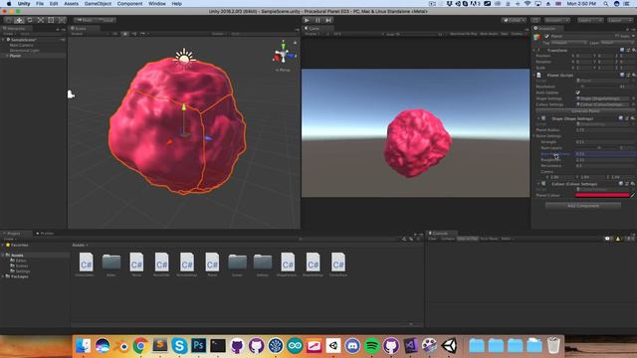Start Play mode with the play button

point(308,20)
